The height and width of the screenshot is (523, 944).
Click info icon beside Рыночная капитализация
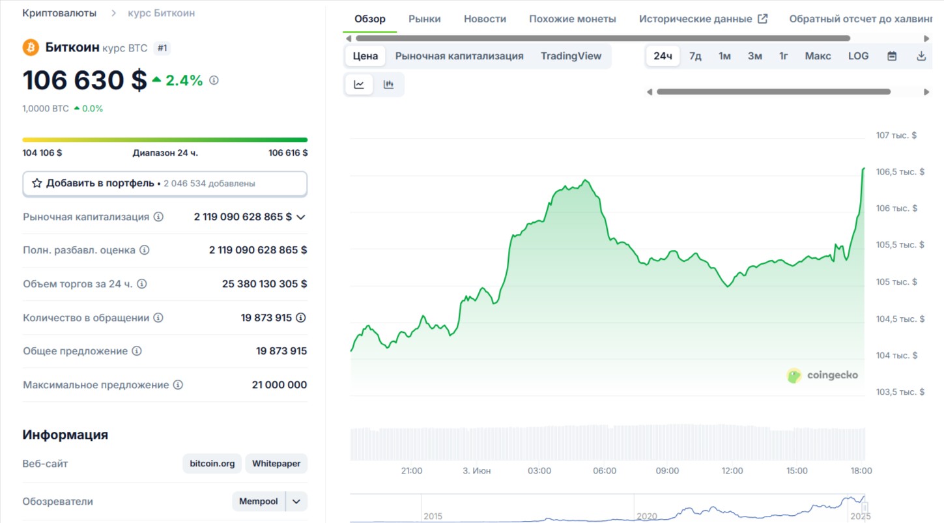[158, 217]
